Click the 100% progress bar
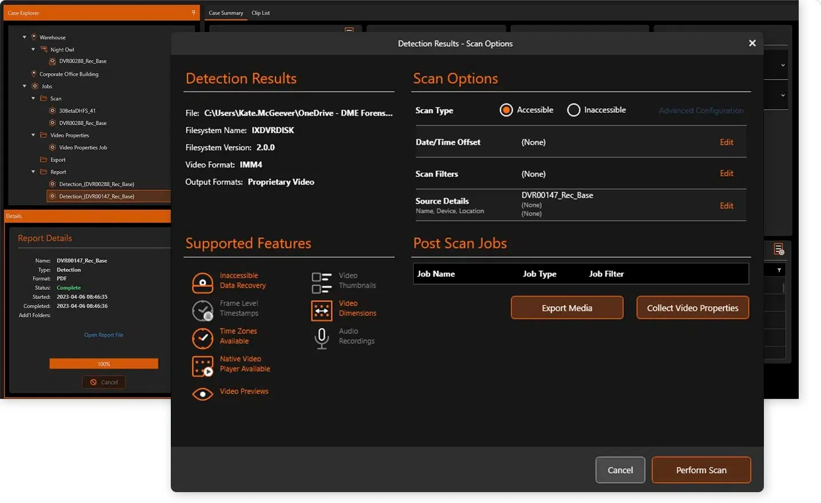Image resolution: width=821 pixels, height=503 pixels. 103,363
